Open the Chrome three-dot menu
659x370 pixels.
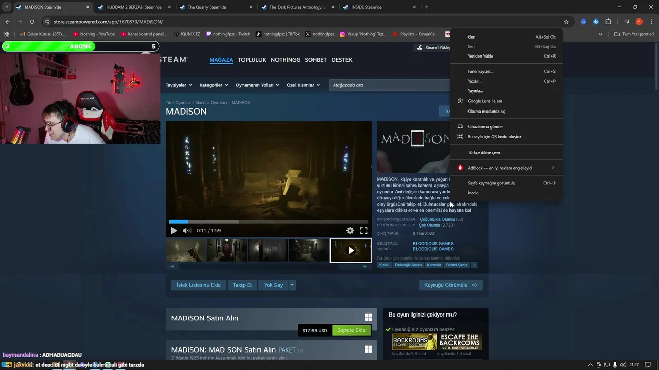(x=651, y=22)
